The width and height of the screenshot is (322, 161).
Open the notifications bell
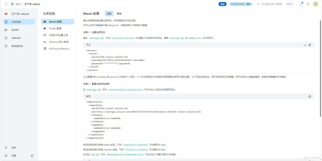(x=301, y=4)
